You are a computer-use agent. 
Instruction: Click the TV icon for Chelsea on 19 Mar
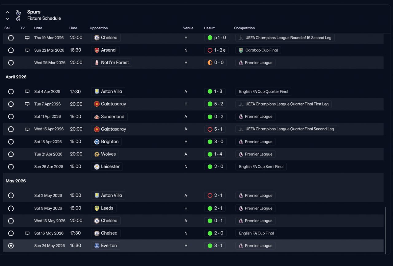click(x=27, y=38)
